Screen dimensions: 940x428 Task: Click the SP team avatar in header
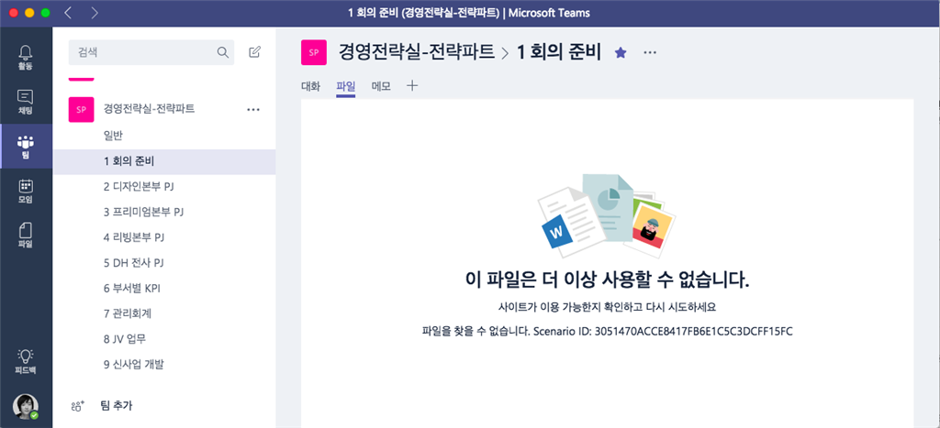coord(314,52)
